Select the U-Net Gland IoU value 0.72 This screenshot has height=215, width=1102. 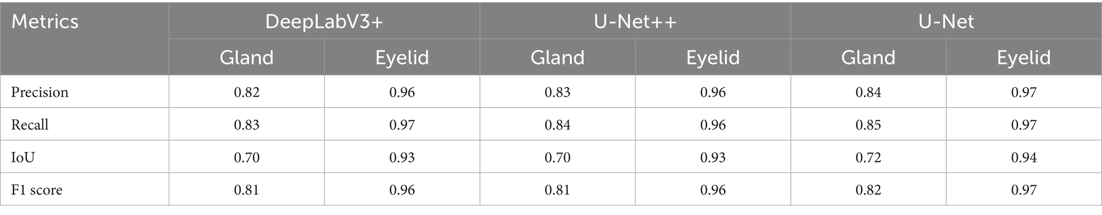pos(868,157)
